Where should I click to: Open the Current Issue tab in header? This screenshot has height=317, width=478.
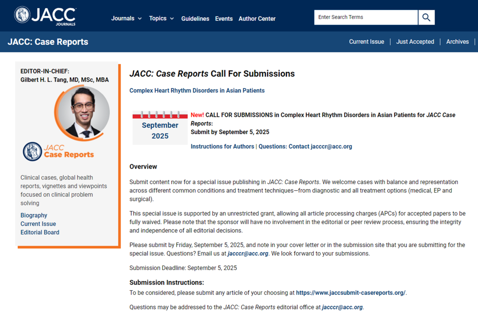click(x=366, y=42)
